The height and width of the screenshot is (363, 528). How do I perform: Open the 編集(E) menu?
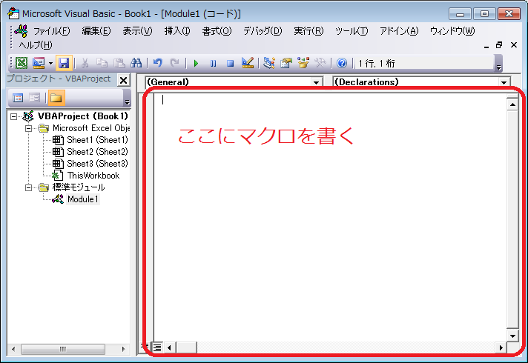tap(96, 31)
